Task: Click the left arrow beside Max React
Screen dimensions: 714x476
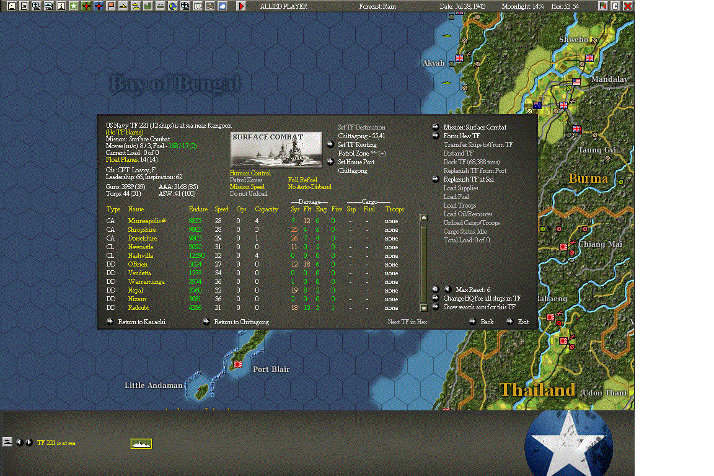Action: pos(447,289)
